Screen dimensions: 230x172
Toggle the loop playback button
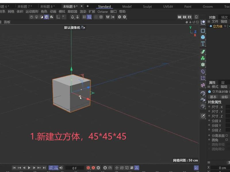[x=51, y=168]
